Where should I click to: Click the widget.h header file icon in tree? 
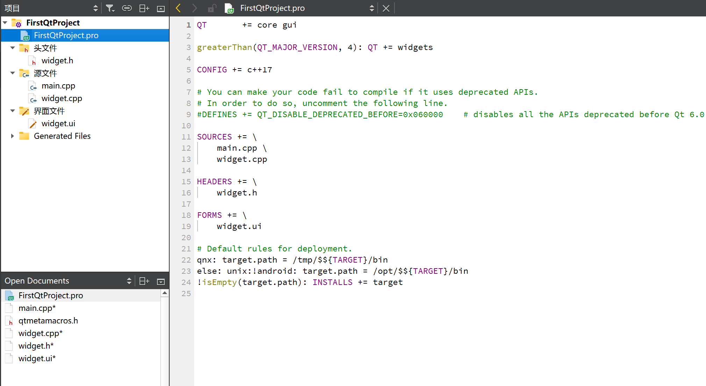32,61
